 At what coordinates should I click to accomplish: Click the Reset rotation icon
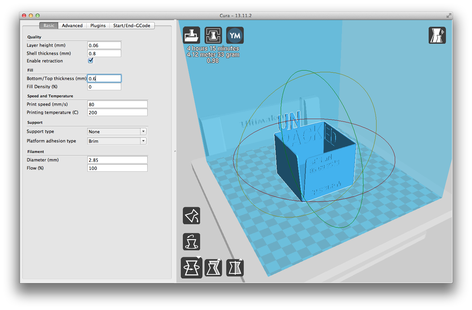tap(192, 216)
